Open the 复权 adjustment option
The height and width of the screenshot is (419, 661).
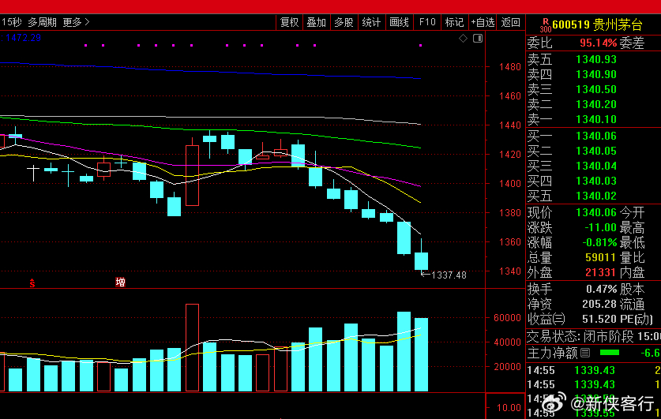(289, 22)
